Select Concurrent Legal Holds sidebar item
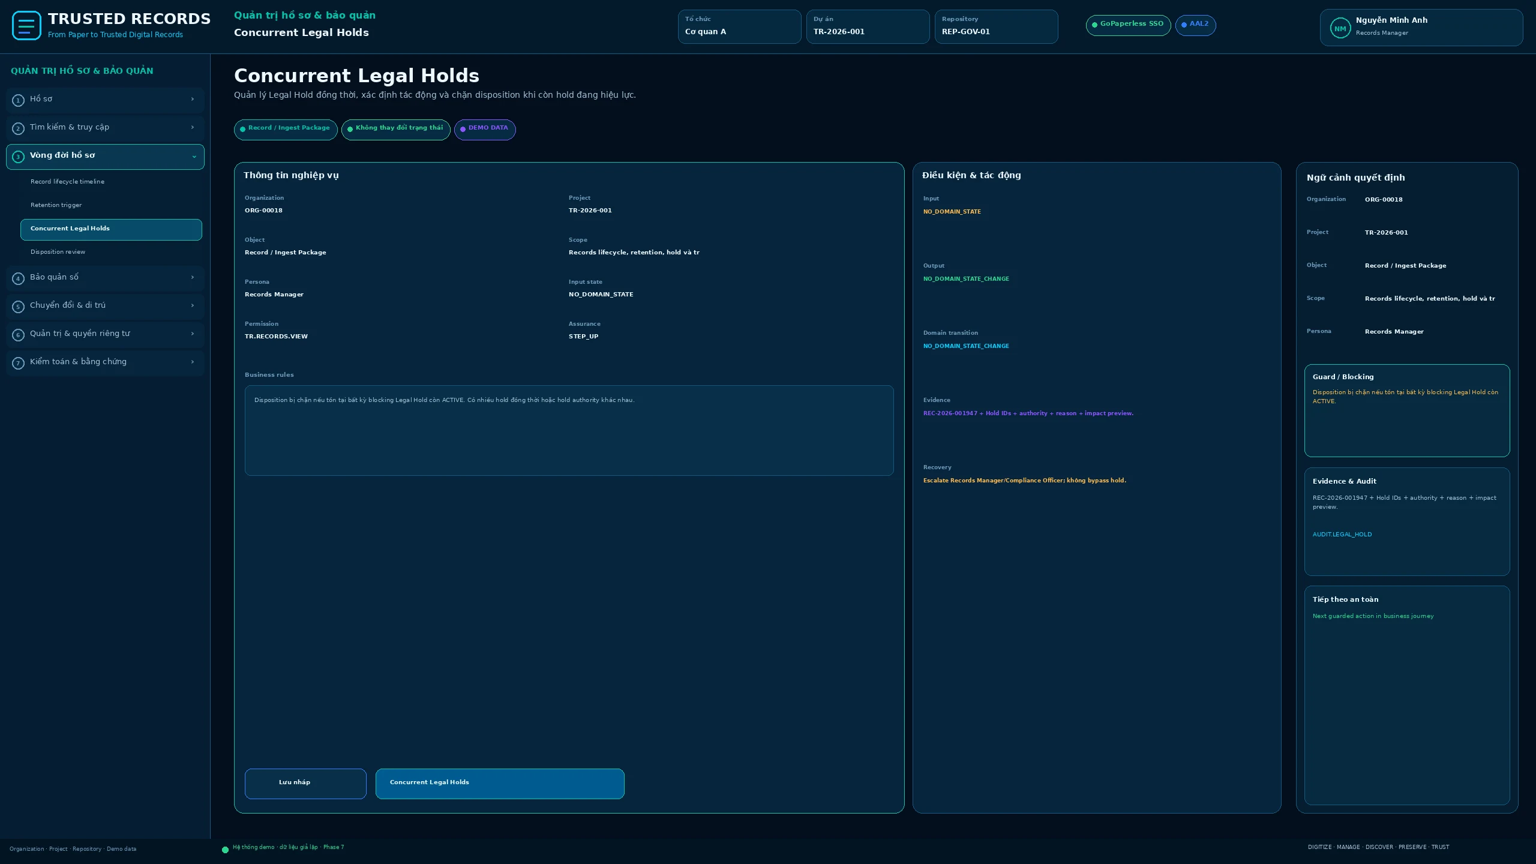This screenshot has width=1536, height=864. pos(111,229)
